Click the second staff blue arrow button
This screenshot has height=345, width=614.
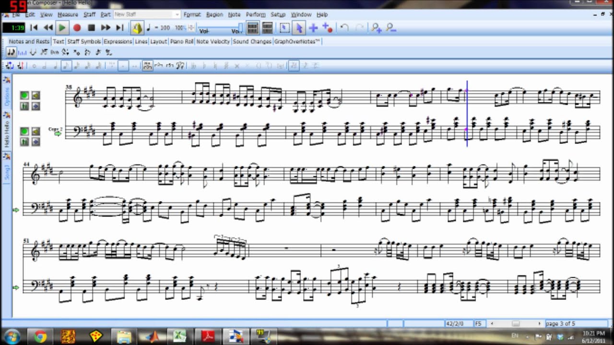point(35,142)
